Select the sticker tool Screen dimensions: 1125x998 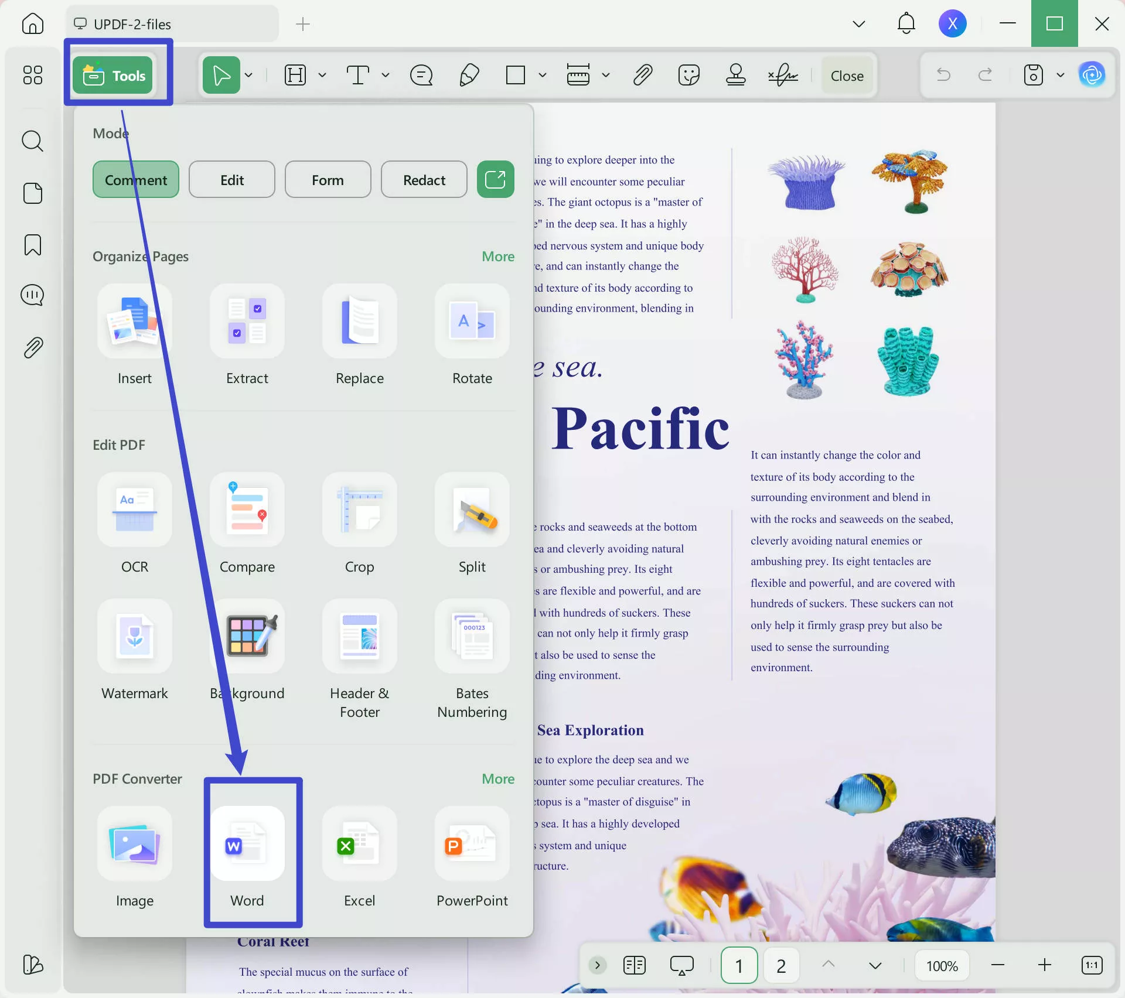(x=688, y=75)
